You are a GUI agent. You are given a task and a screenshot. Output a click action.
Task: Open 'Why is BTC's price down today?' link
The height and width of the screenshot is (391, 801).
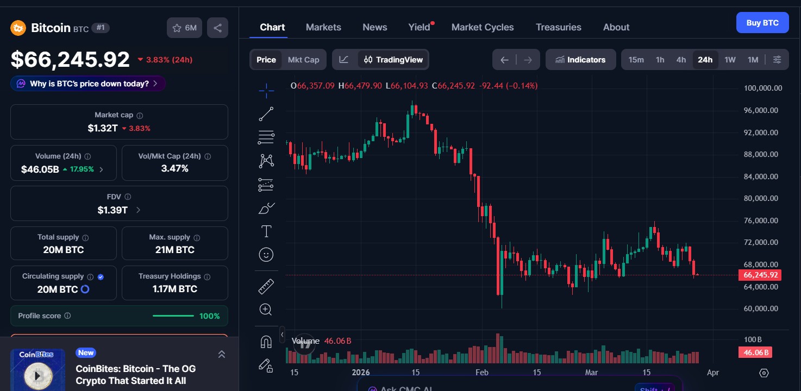[87, 83]
